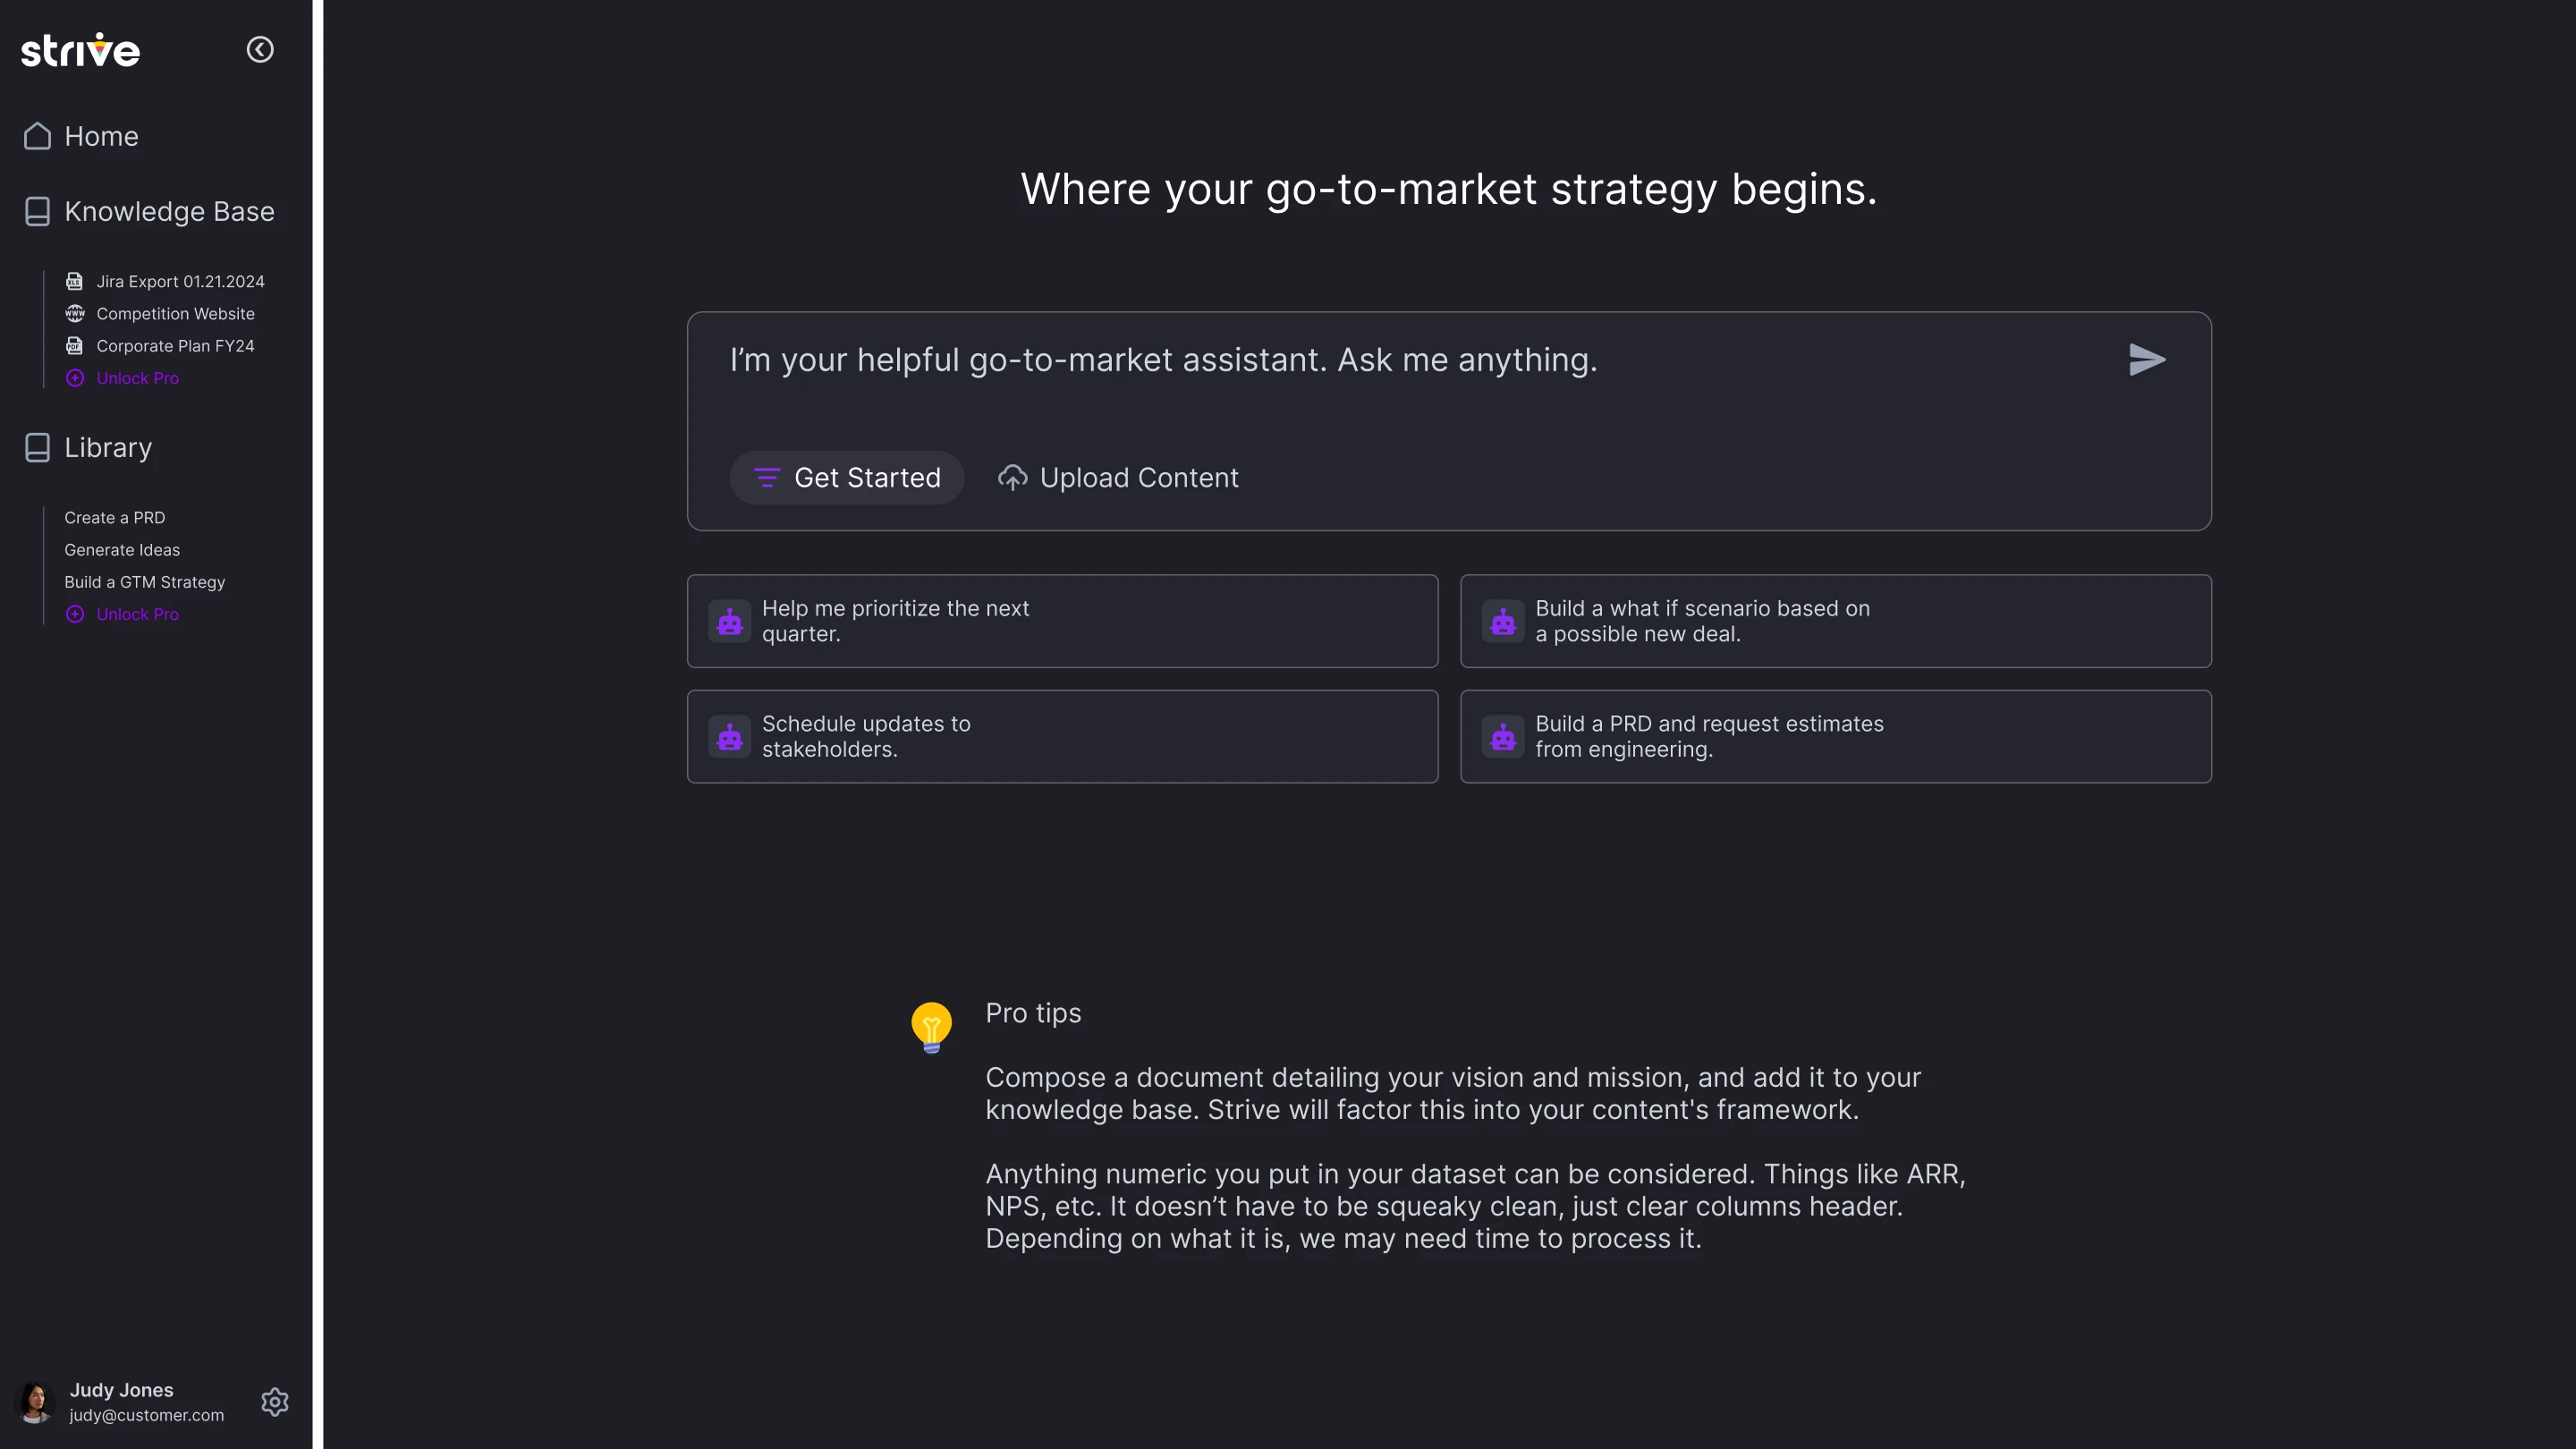The image size is (2576, 1449).
Task: Click the robot icon on the prioritize card
Action: [729, 621]
